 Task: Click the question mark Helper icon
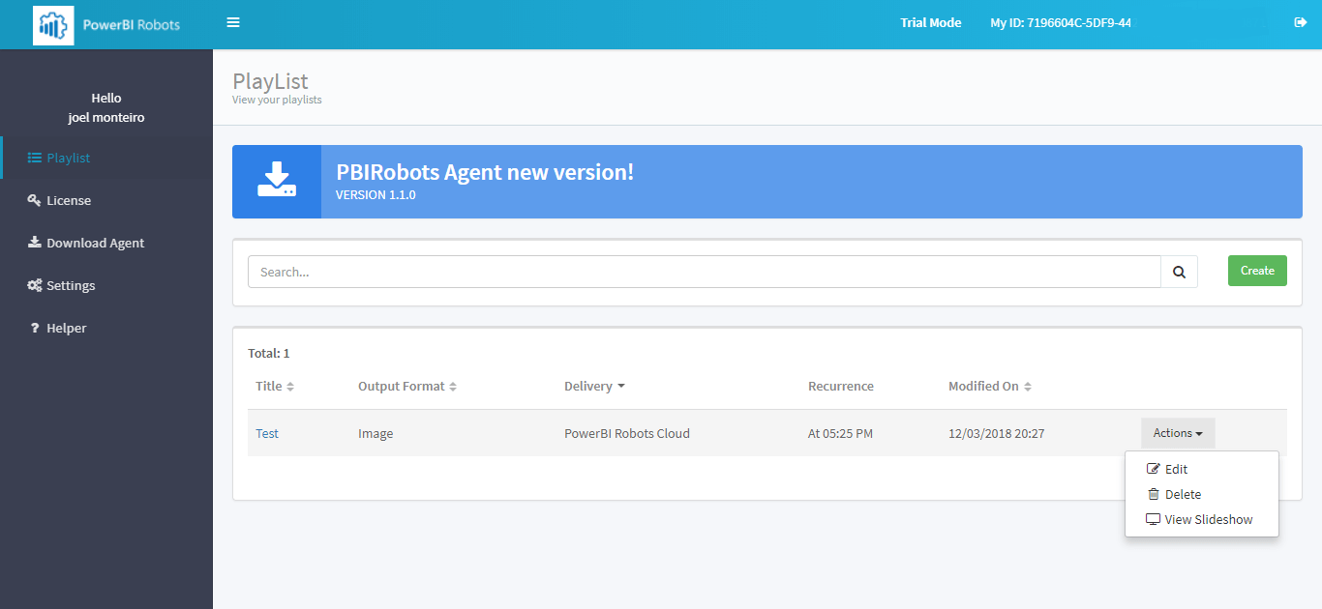(x=34, y=328)
